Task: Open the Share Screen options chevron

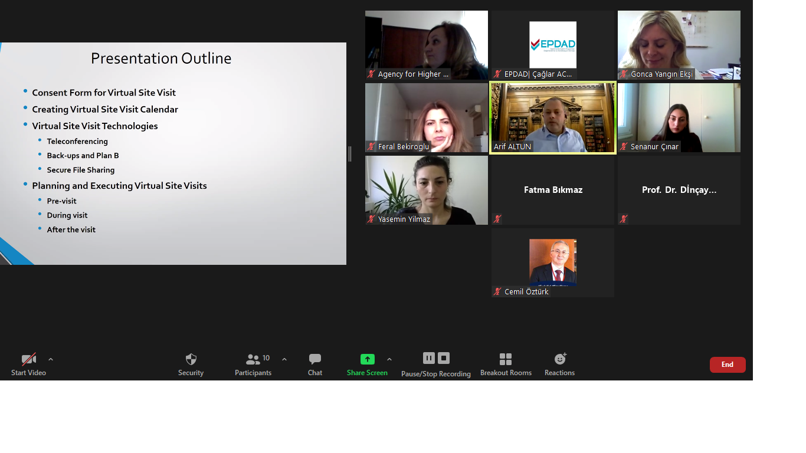Action: (x=389, y=359)
